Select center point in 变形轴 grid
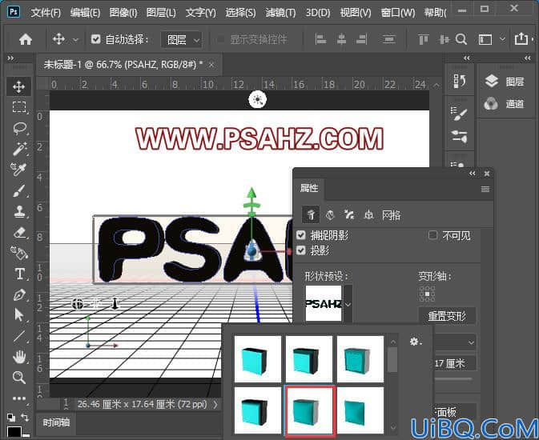The width and height of the screenshot is (539, 440). coord(428,294)
